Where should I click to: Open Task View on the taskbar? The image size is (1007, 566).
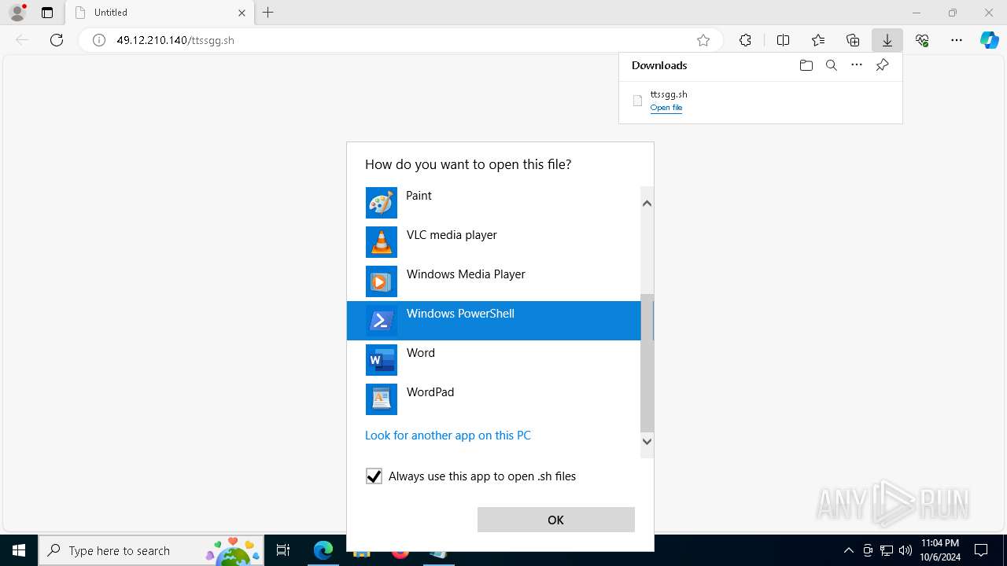(283, 550)
